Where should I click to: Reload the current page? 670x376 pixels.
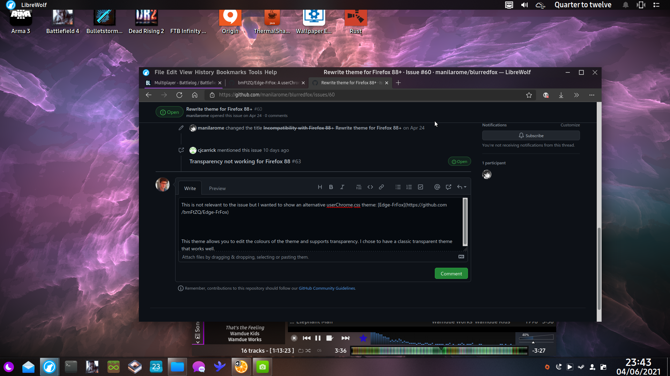pyautogui.click(x=179, y=95)
